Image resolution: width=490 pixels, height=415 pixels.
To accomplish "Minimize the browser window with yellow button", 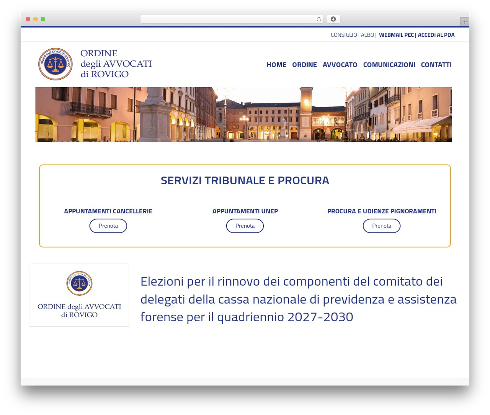I will (35, 19).
